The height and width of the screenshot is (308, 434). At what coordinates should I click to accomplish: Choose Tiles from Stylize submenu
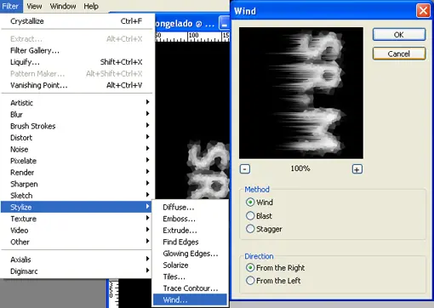coord(190,277)
